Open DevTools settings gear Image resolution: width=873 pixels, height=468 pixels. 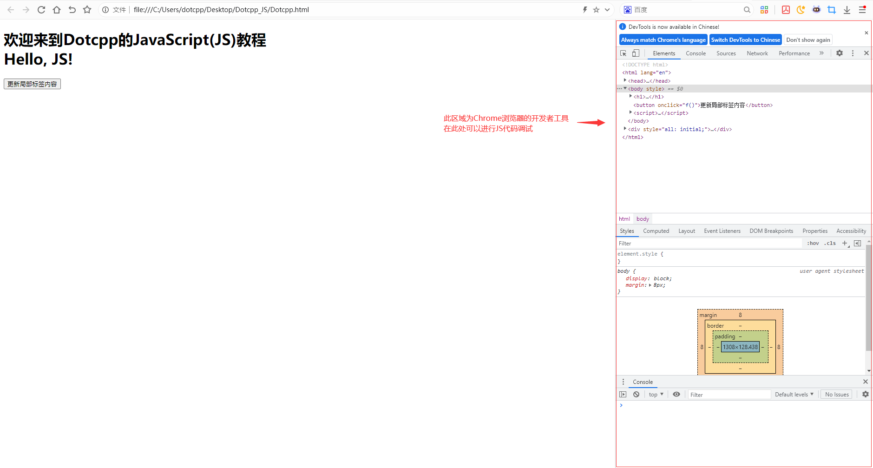839,53
